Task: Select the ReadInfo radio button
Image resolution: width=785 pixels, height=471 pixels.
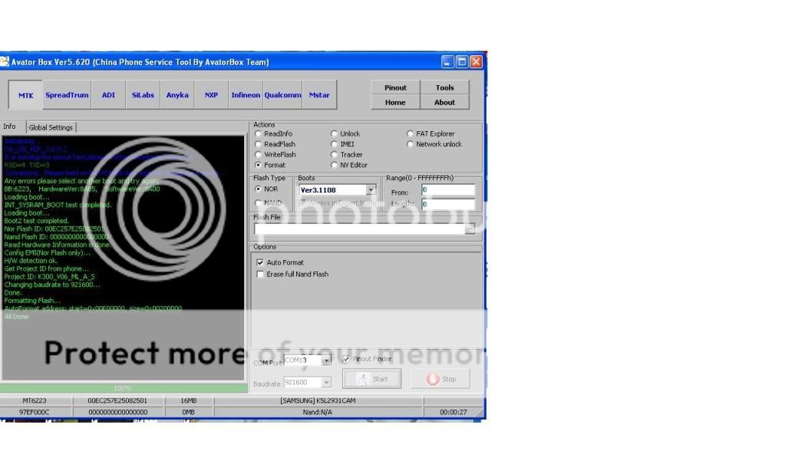Action: point(259,134)
